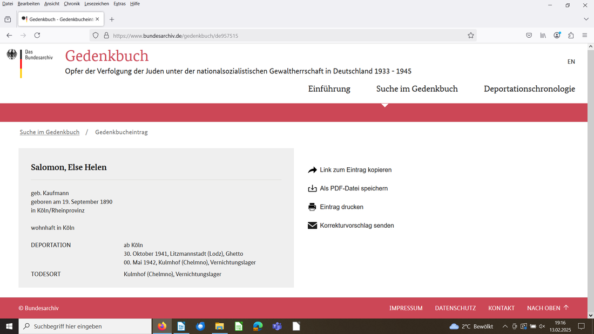Click the page scrollbar up arrow
The image size is (594, 334).
pyautogui.click(x=591, y=46)
